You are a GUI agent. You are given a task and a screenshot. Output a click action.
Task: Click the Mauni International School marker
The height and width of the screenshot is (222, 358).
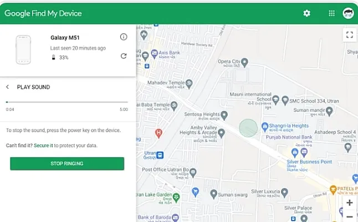(275, 100)
